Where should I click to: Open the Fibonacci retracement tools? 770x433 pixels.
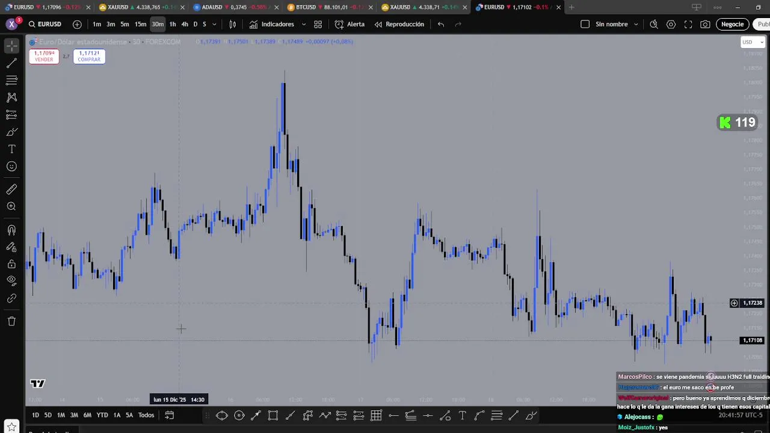click(11, 80)
